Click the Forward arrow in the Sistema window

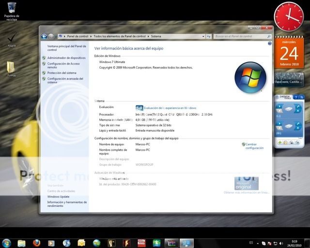pyautogui.click(x=51, y=36)
